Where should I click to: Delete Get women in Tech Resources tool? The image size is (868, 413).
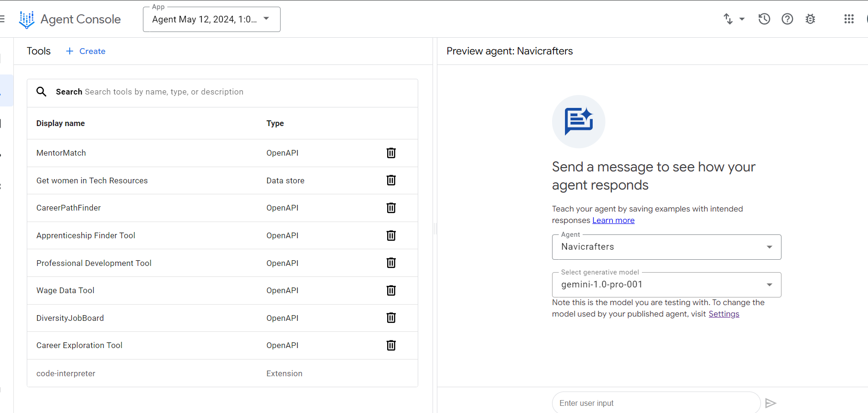tap(391, 180)
